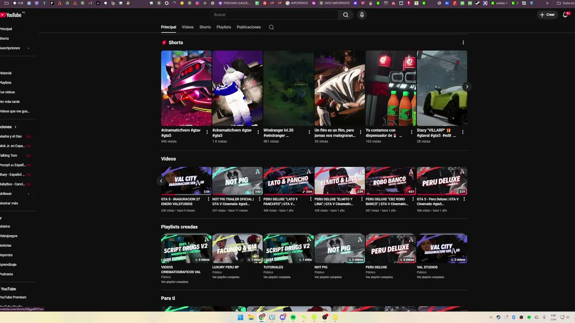
Task: Open YouTube Premium sidebar item
Action: click(13, 297)
